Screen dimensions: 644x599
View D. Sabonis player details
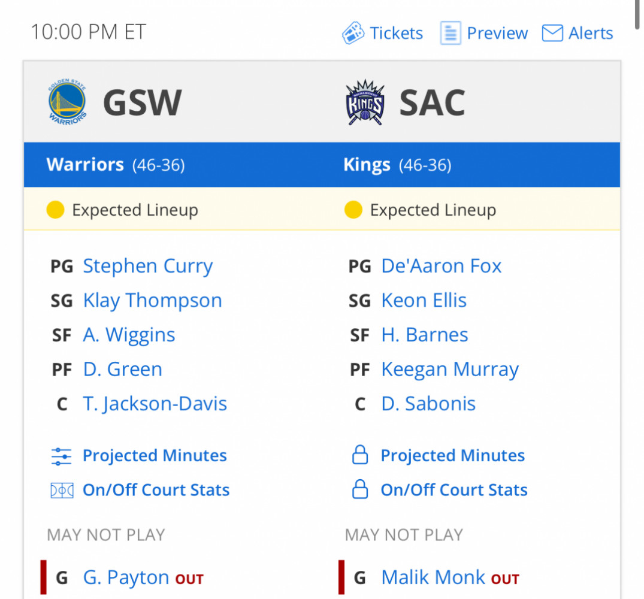pos(428,404)
